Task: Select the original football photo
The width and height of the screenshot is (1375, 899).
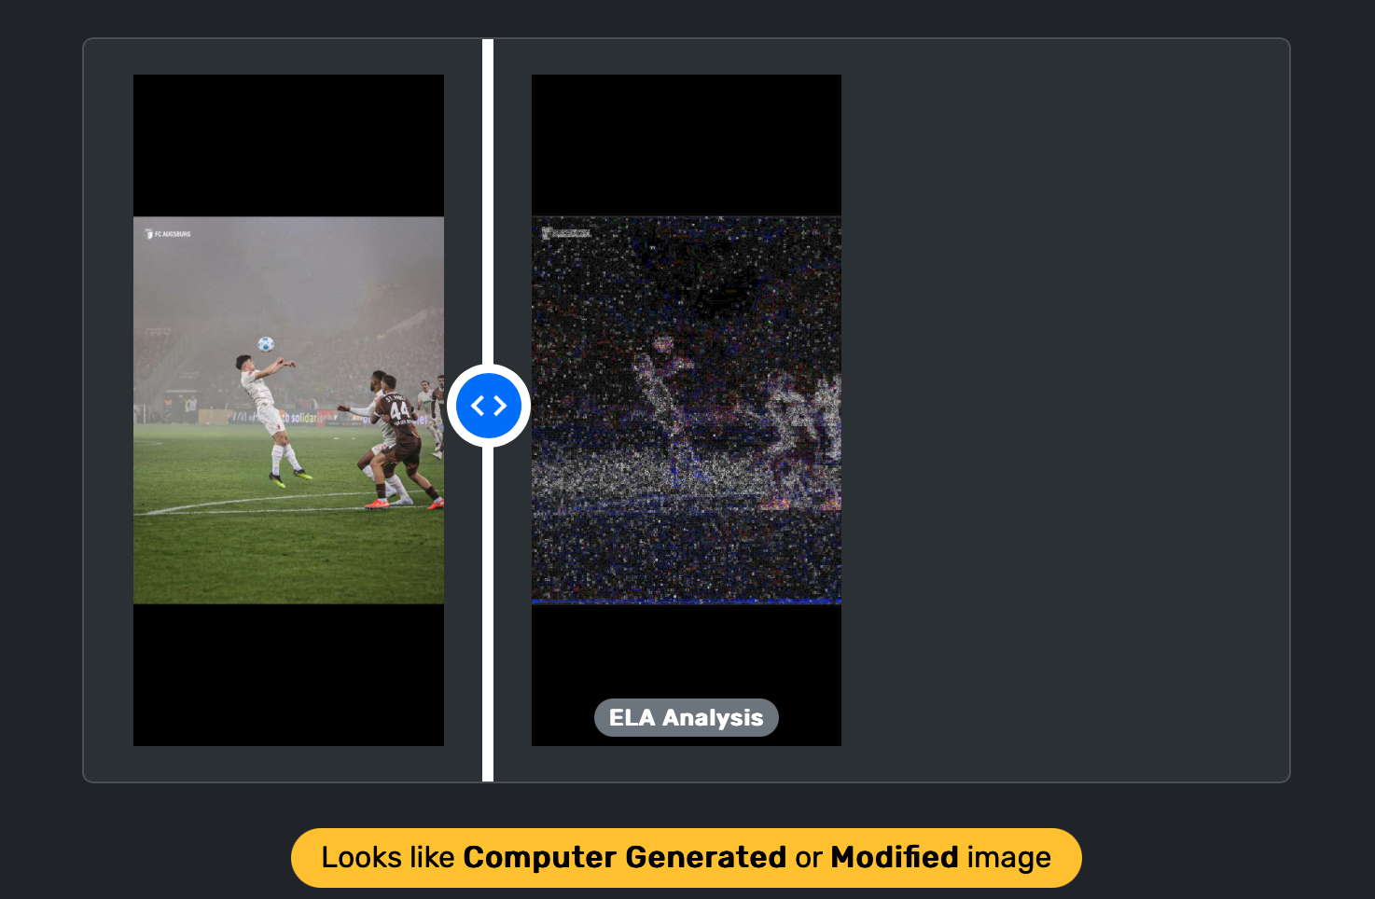Action: (x=288, y=410)
